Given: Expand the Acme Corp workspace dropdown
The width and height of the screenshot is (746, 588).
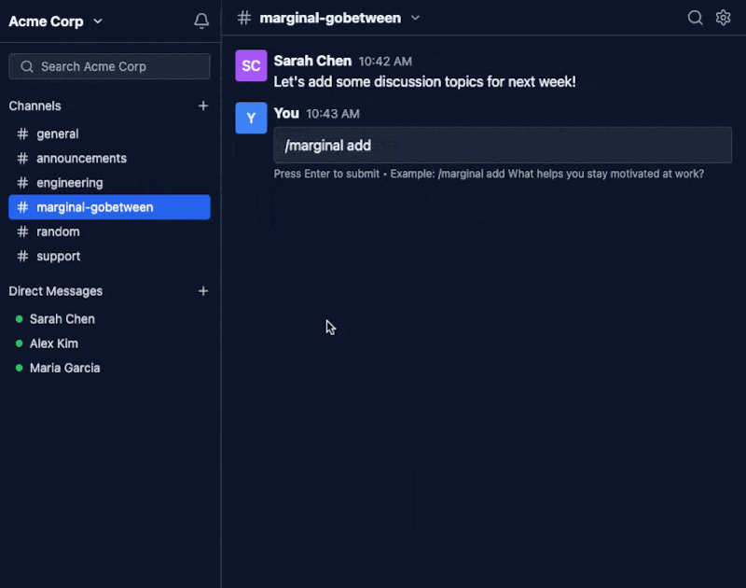Looking at the screenshot, I should tap(98, 21).
